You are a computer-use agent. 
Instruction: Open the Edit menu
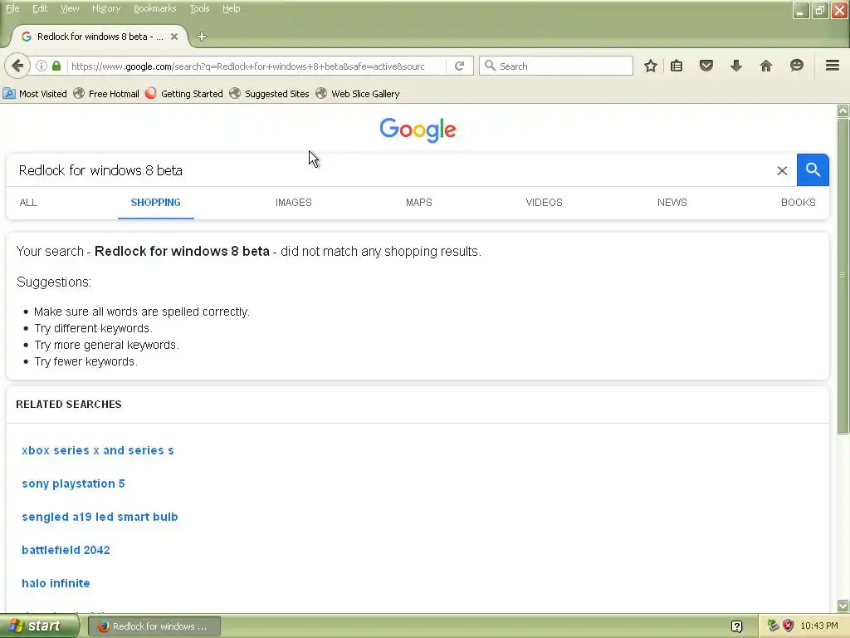[x=40, y=8]
